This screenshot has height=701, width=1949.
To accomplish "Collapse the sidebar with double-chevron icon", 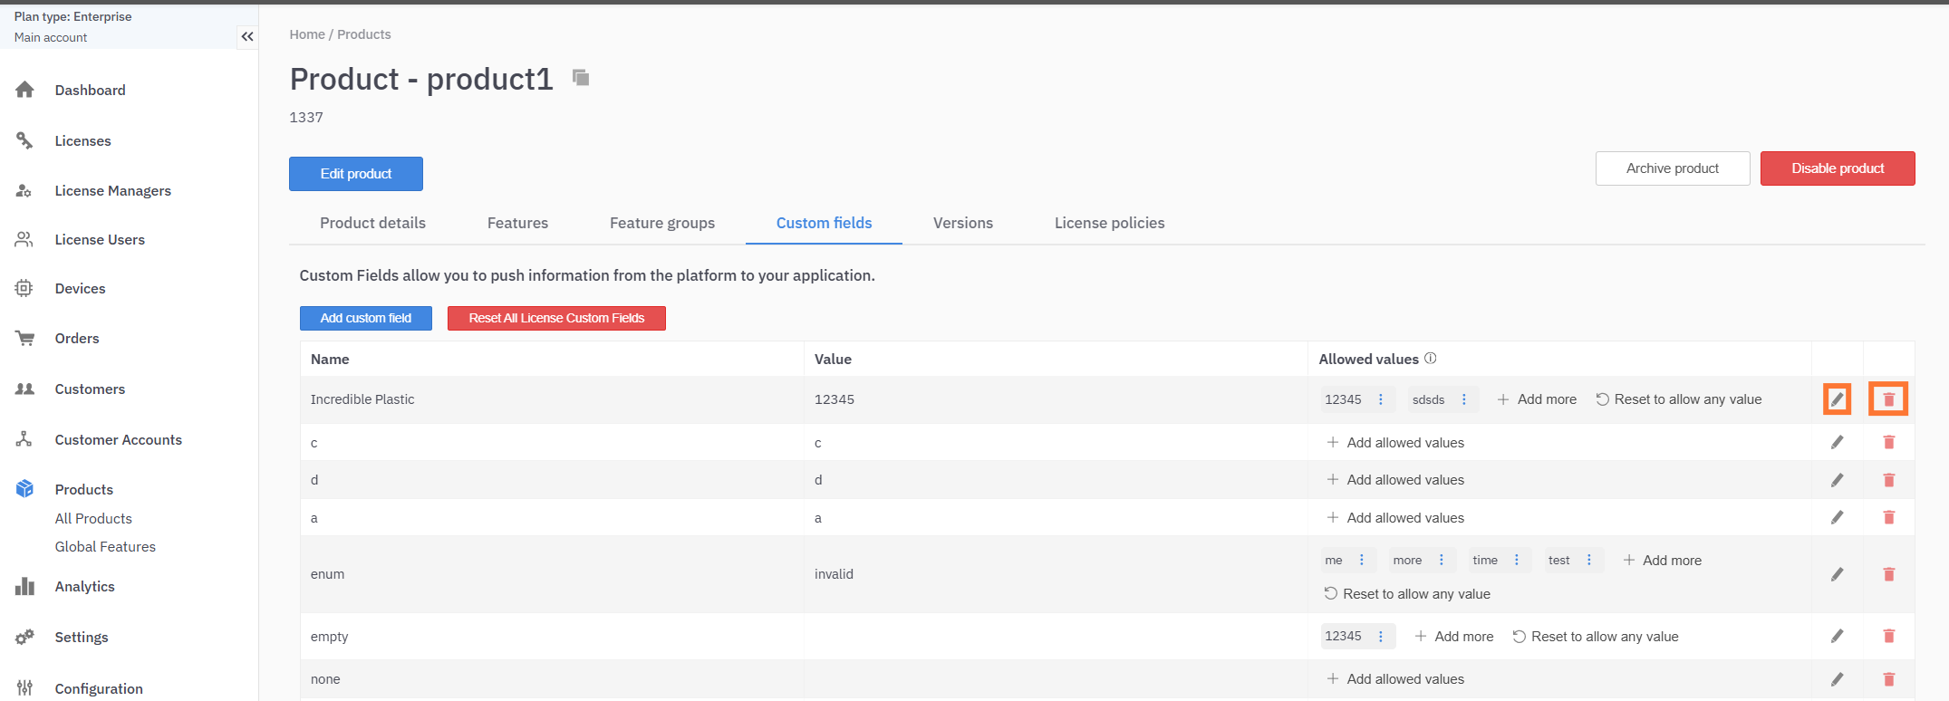I will pyautogui.click(x=246, y=36).
